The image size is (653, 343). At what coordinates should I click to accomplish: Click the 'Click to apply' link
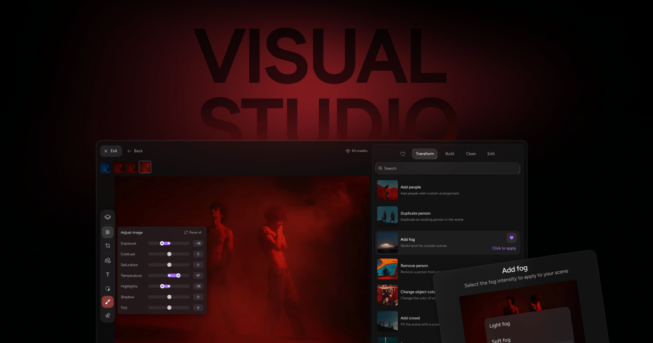coord(504,249)
